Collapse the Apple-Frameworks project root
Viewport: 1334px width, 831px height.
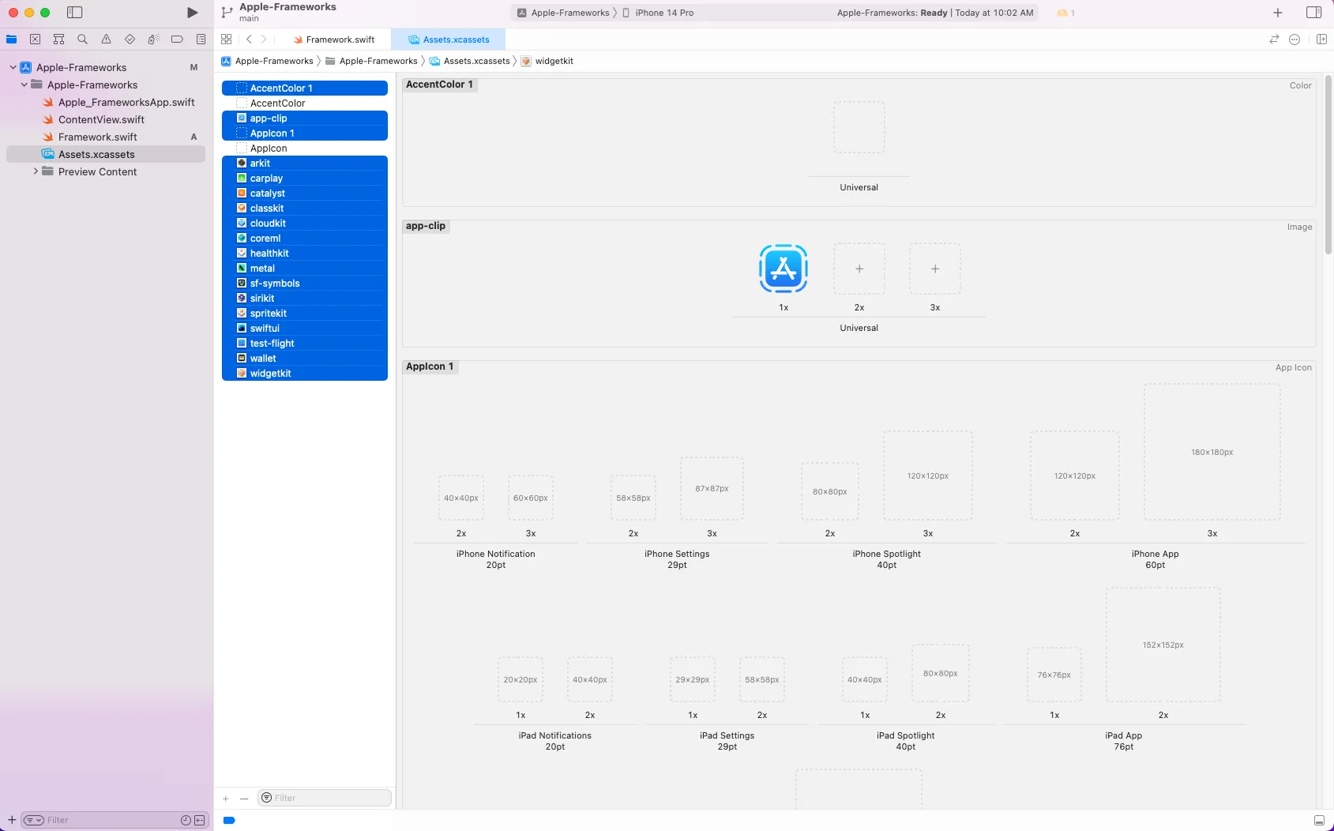[13, 68]
